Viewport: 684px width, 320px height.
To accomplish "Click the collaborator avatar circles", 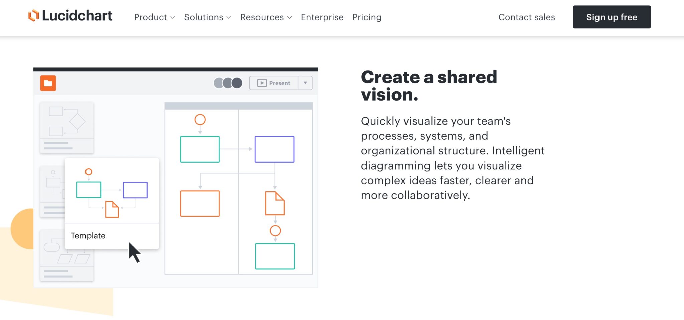I will [x=228, y=83].
